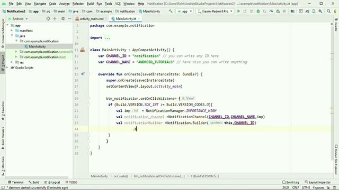Click the onCreate() breadcrumb
The image size is (339, 190).
(x=121, y=176)
